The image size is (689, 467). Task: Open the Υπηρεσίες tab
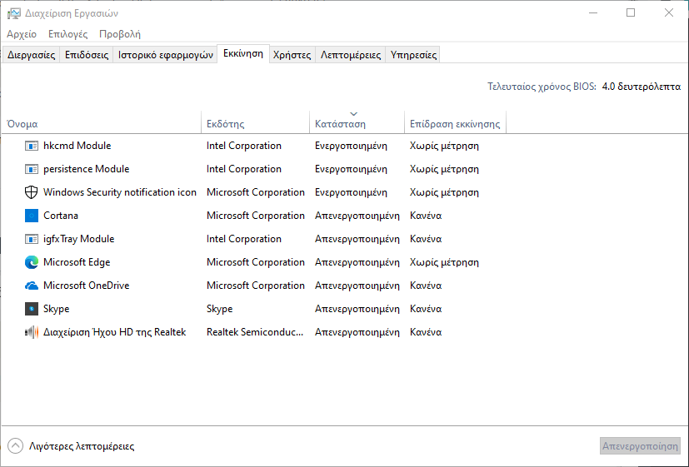pos(413,55)
